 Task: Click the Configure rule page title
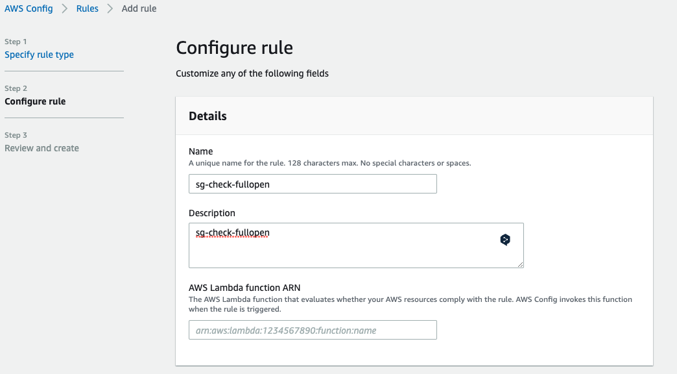(x=235, y=48)
